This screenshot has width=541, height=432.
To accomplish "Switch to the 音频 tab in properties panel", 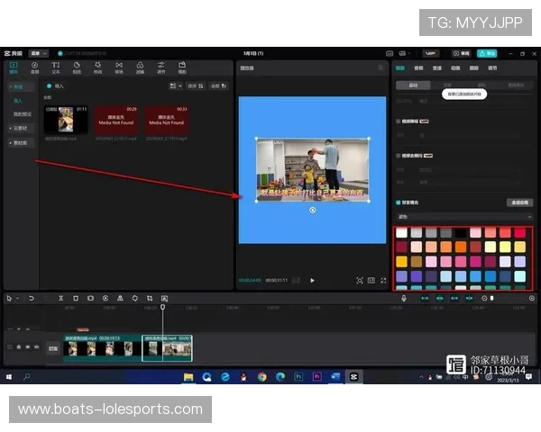I will (x=418, y=67).
